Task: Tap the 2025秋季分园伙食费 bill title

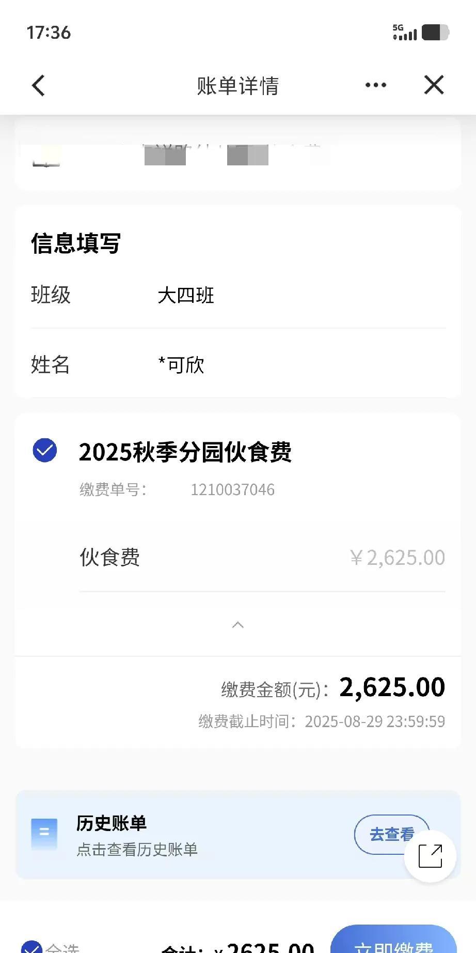Action: (185, 452)
